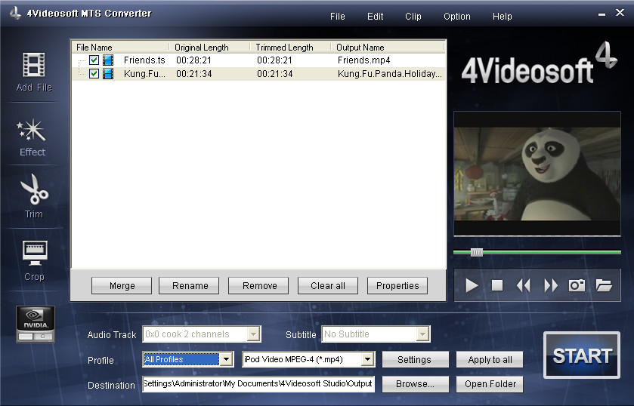Viewport: 634px width, 406px height.
Task: Expand the Audio Track dropdown
Action: [x=253, y=334]
